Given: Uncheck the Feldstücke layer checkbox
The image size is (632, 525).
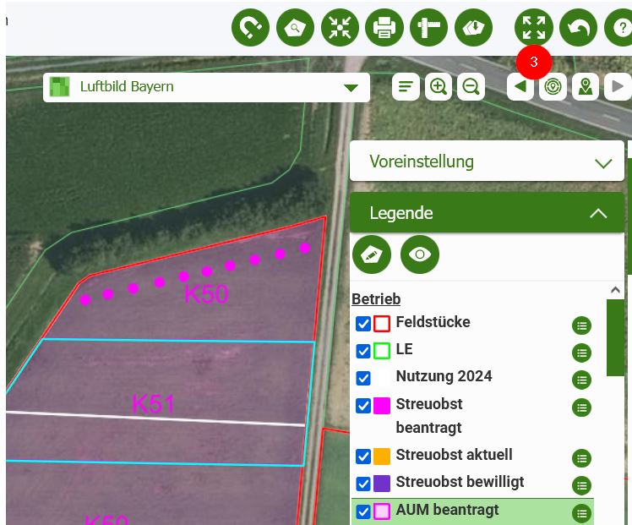Looking at the screenshot, I should [x=363, y=324].
